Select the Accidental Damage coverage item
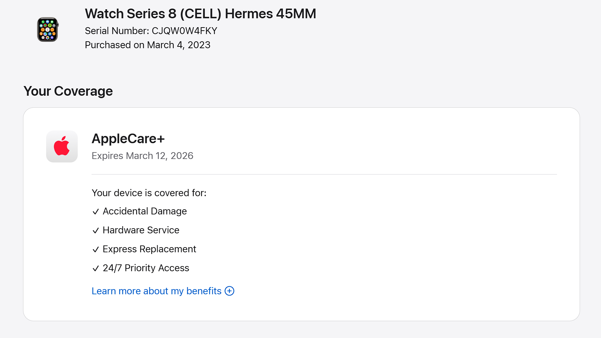The width and height of the screenshot is (601, 338). [x=144, y=211]
